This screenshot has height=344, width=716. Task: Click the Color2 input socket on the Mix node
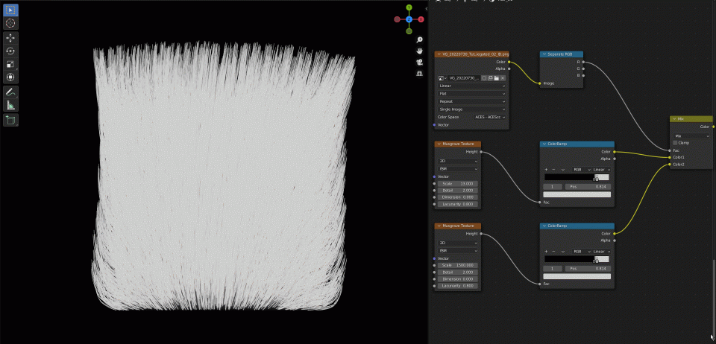(670, 165)
